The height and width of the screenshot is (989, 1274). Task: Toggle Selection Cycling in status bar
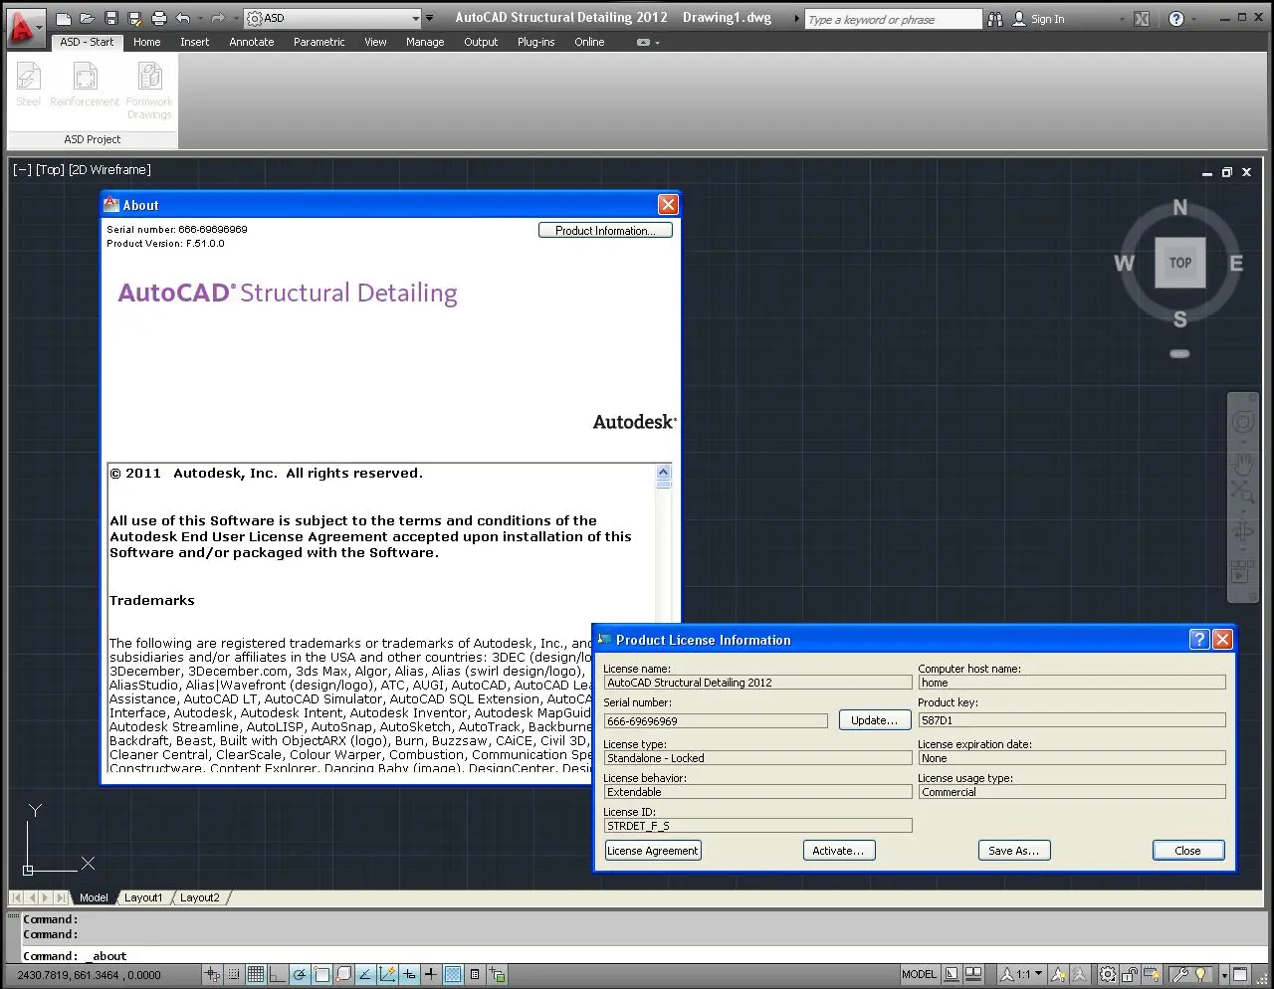[497, 974]
